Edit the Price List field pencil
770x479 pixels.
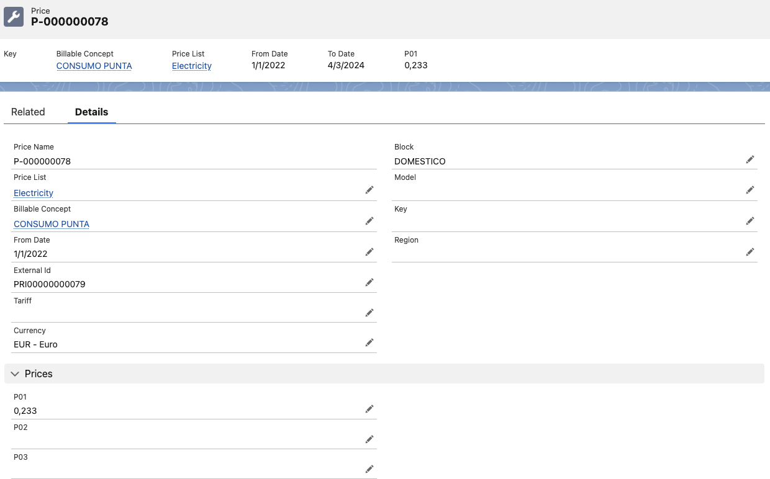click(369, 190)
